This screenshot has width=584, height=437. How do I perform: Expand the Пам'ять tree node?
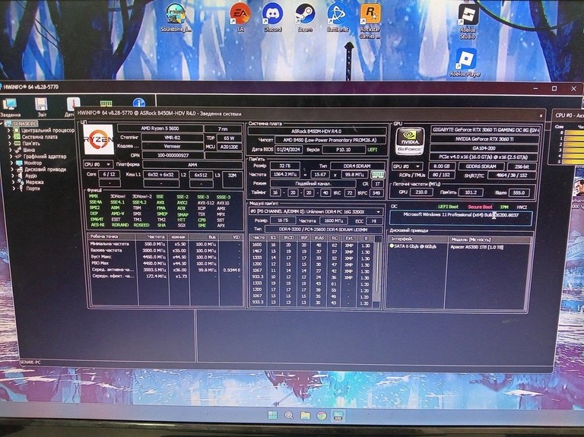(x=10, y=144)
